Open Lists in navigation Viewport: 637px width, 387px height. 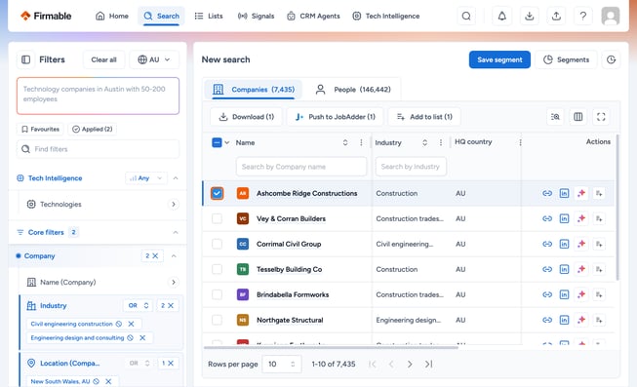pos(209,17)
